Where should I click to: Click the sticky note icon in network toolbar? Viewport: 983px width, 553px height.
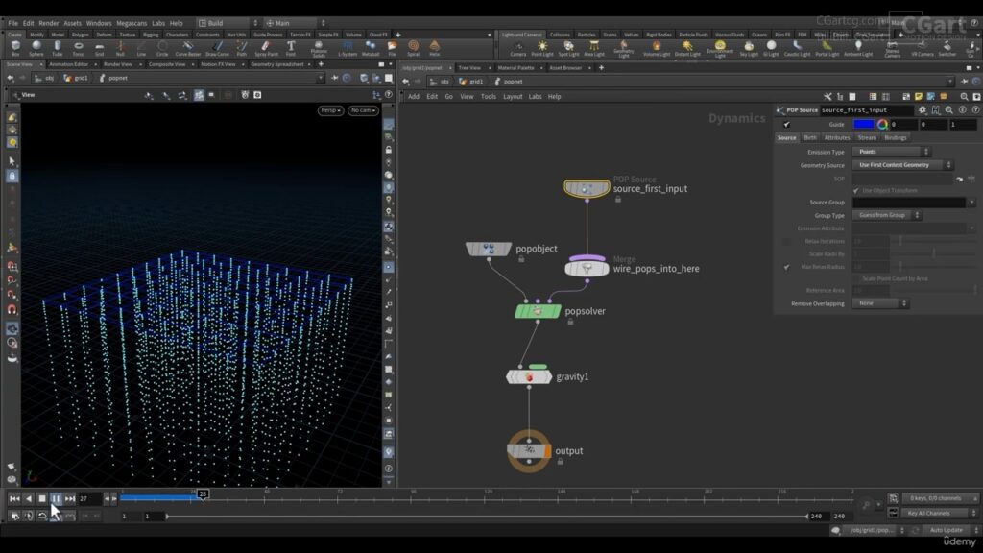(919, 97)
